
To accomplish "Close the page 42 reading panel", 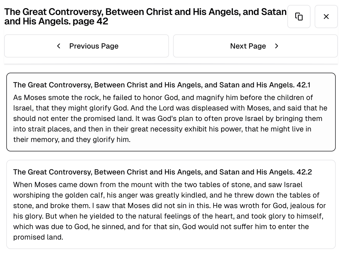I will coord(326,17).
